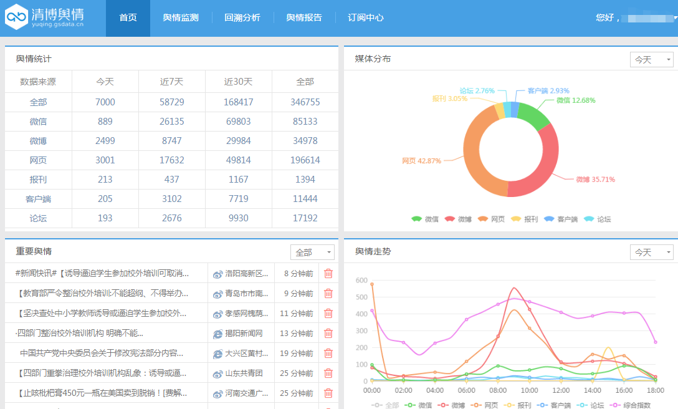The image size is (678, 409).
Task: Click the 2499 cell in the 微博 row
Action: point(105,141)
